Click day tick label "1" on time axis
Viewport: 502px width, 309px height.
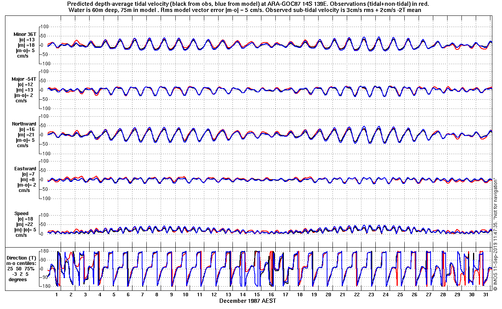[x=57, y=294]
